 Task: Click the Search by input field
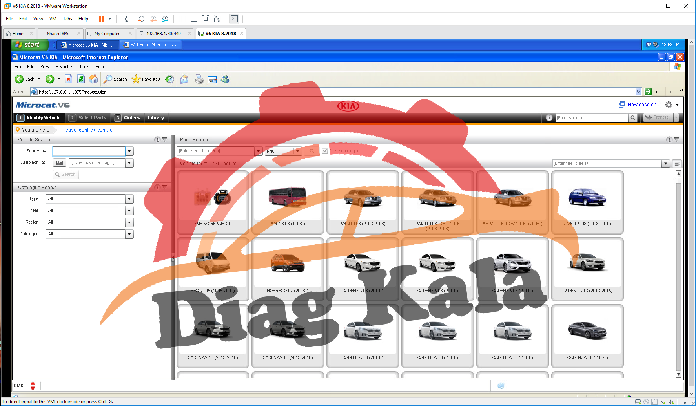[x=89, y=151]
